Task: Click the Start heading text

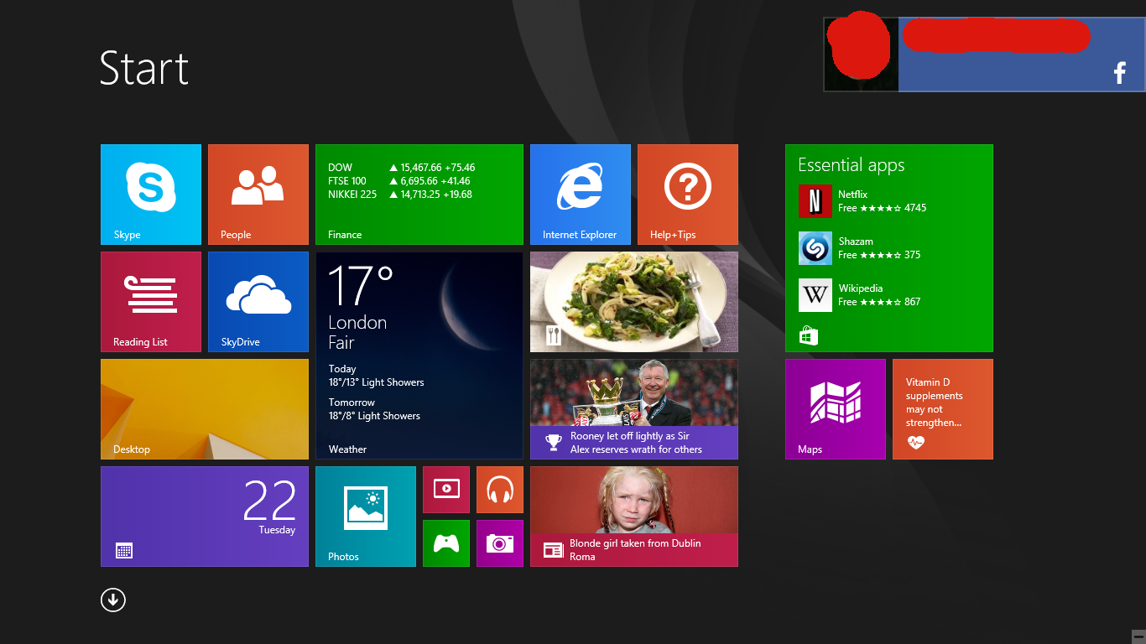Action: coord(144,68)
